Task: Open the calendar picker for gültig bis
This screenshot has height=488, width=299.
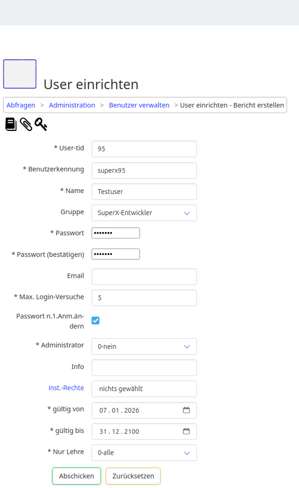Action: pyautogui.click(x=186, y=431)
